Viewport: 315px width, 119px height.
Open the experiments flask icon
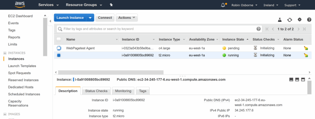tap(280, 20)
